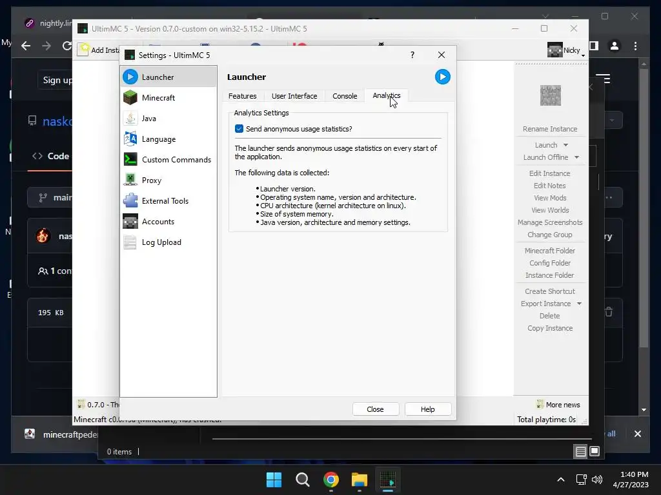Click the question mark help icon in Settings title bar
This screenshot has width=661, height=495.
pyautogui.click(x=412, y=55)
